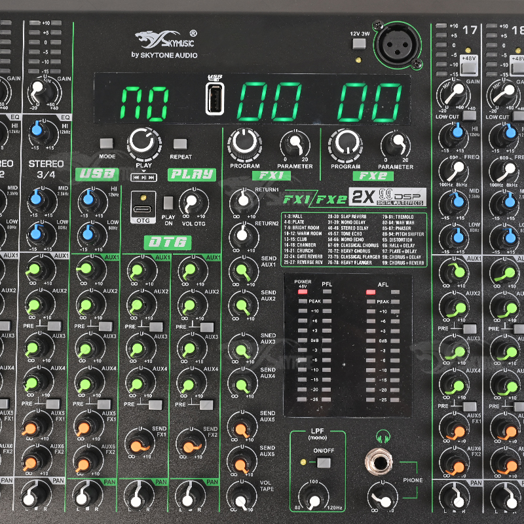Screen dimensions: 524x524
Task: Click the FX1 PROGRAM knob
Action: [x=244, y=141]
